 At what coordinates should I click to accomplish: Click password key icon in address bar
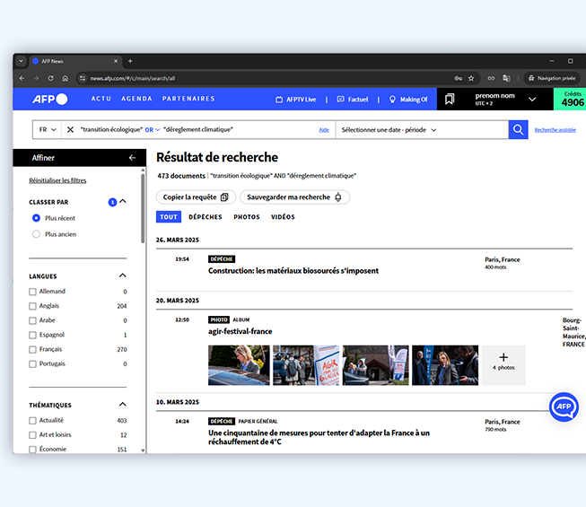458,78
